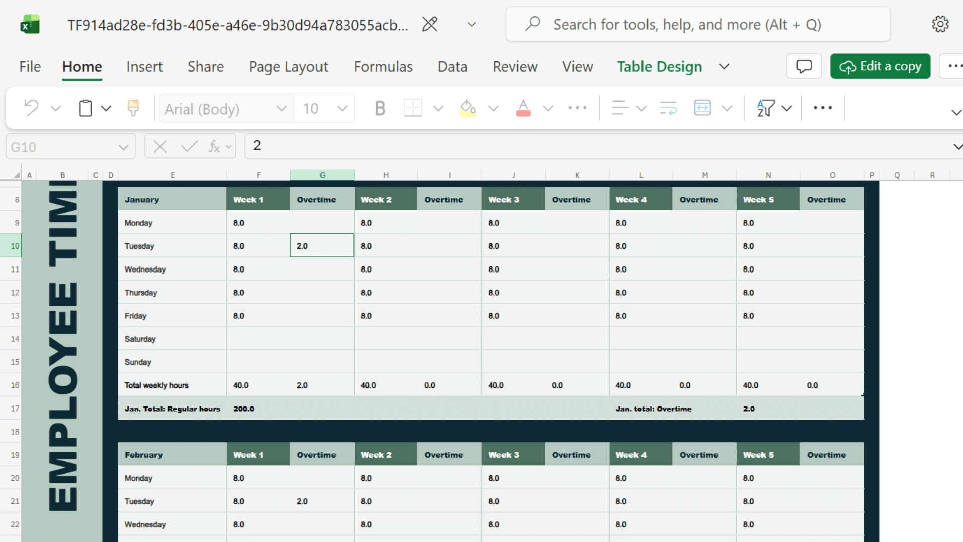
Task: Select the January header cell
Action: tap(172, 199)
